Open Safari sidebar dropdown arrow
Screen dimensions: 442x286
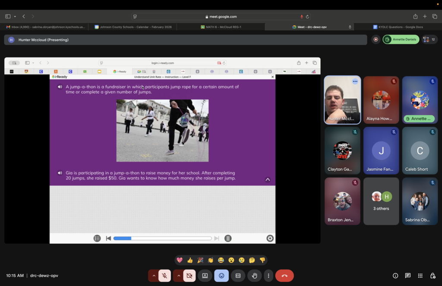click(15, 16)
